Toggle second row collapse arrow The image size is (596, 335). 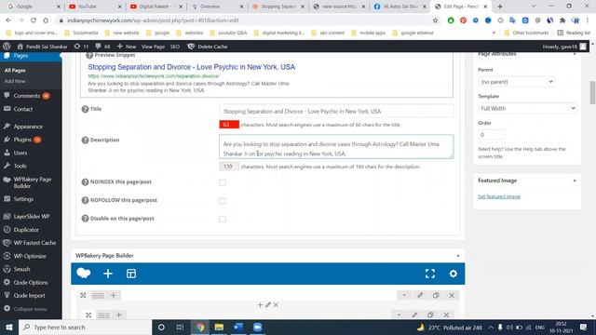399,315
